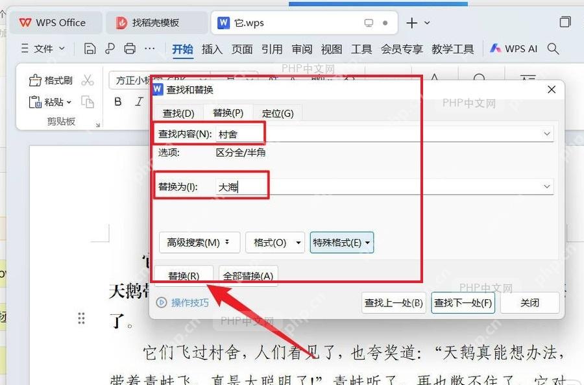Click the display mode icon in 它.wps tab
This screenshot has height=385, width=584.
click(x=369, y=23)
